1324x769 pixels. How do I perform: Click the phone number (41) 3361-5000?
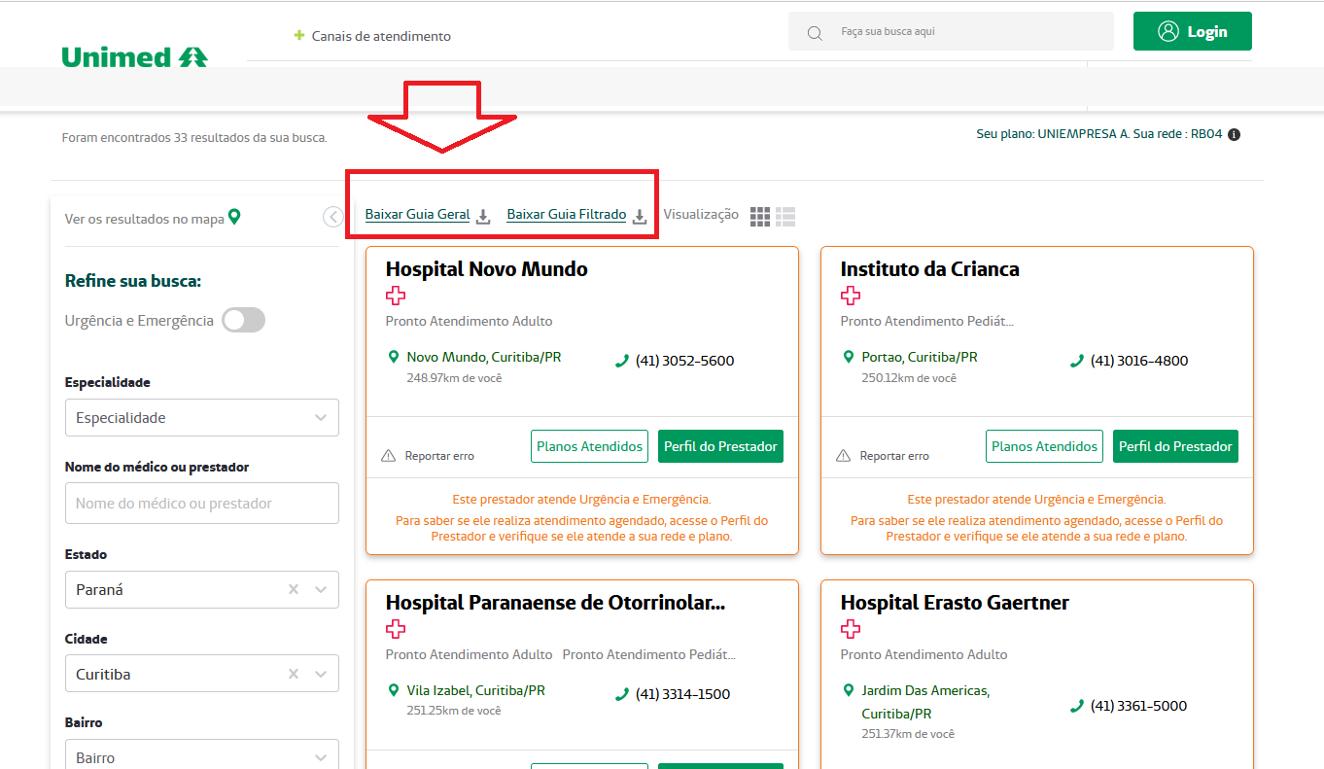tap(1139, 706)
